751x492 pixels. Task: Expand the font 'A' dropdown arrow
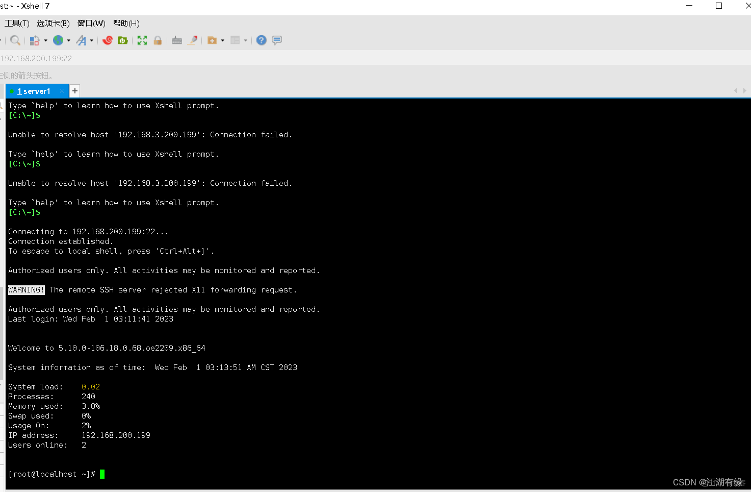click(92, 40)
